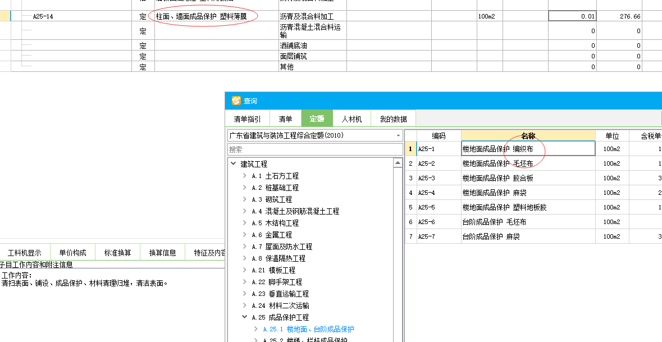The height and width of the screenshot is (342, 662).
Task: Select A.25.1 楼地面、台阶成品保护 tree item
Action: (308, 329)
